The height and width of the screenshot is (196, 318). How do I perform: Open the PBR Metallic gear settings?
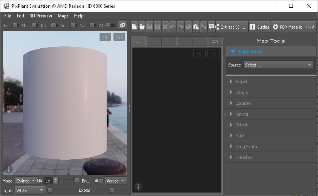pos(293,27)
